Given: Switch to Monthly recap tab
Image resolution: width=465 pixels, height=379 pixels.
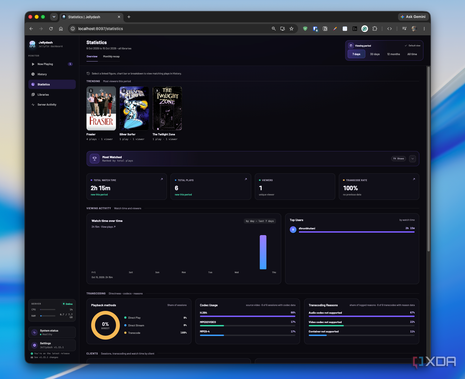Looking at the screenshot, I should pos(111,57).
